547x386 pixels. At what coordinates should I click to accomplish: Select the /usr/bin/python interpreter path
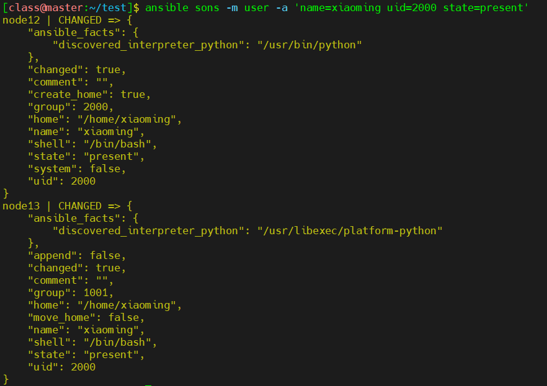(x=309, y=45)
